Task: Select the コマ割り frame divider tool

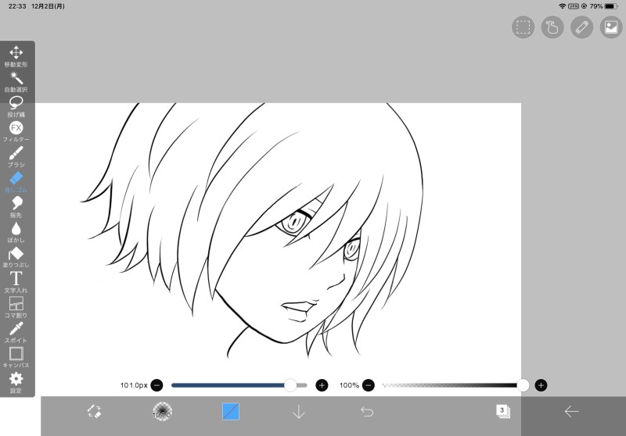Action: coord(16,308)
